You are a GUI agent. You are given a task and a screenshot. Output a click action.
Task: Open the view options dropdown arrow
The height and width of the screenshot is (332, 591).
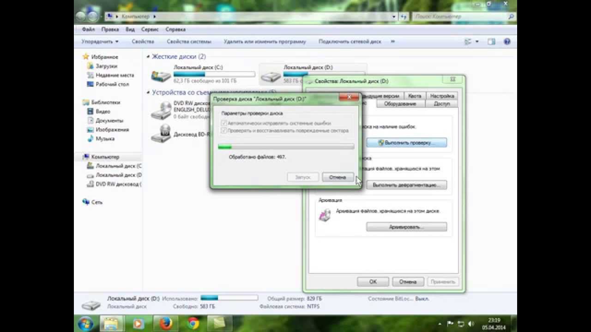(x=476, y=41)
